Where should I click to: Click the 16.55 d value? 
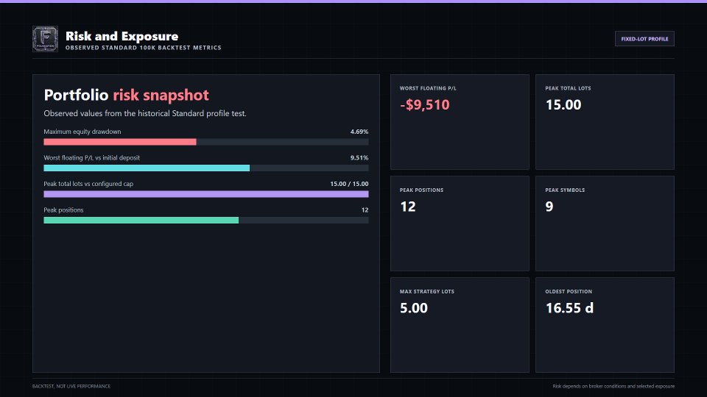[x=569, y=308]
